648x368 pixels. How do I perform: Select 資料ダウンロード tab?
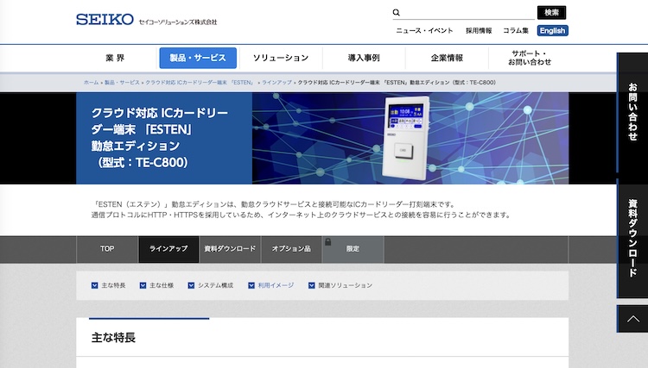230,249
